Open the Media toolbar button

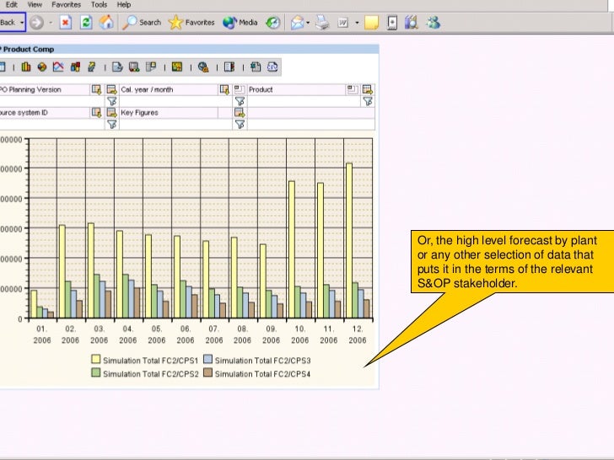[240, 22]
